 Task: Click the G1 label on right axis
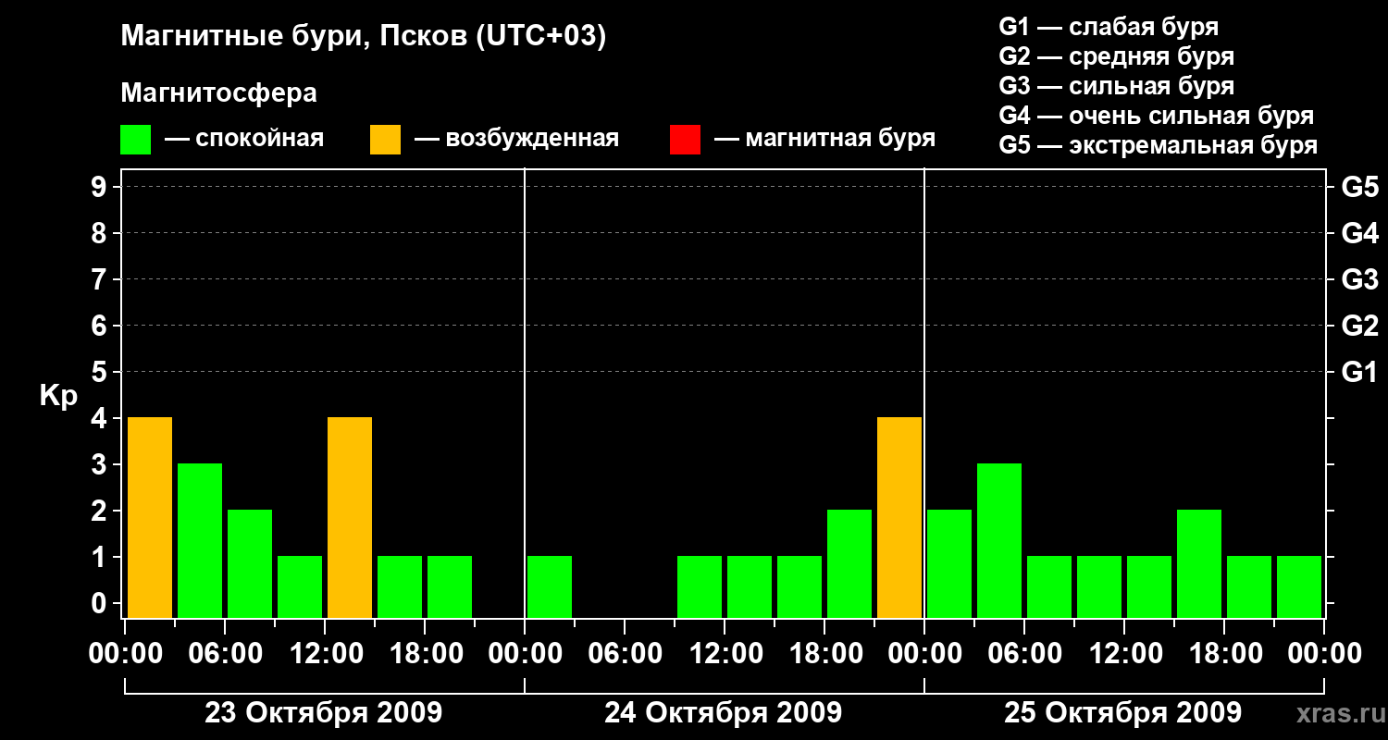[x=1359, y=372]
